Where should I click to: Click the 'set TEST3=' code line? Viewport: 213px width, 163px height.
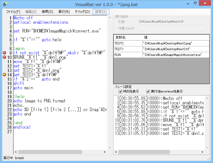tap(36, 75)
